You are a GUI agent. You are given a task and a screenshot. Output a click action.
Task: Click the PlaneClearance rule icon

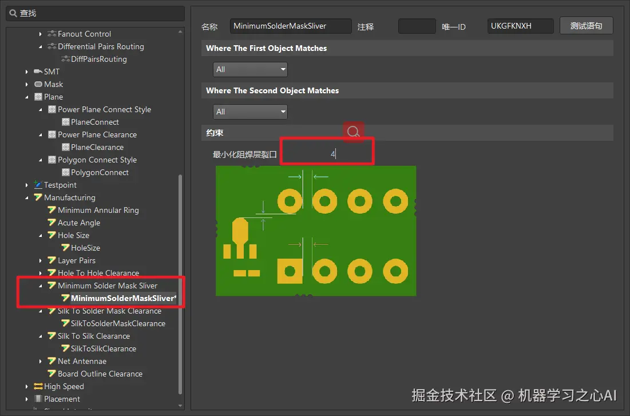pos(65,147)
